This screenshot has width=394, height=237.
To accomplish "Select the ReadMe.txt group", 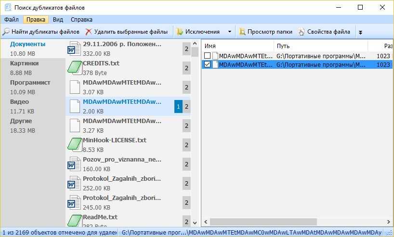I will (128, 221).
